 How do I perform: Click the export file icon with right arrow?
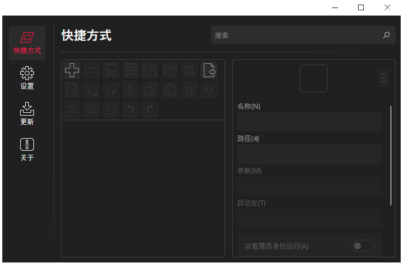(72, 90)
